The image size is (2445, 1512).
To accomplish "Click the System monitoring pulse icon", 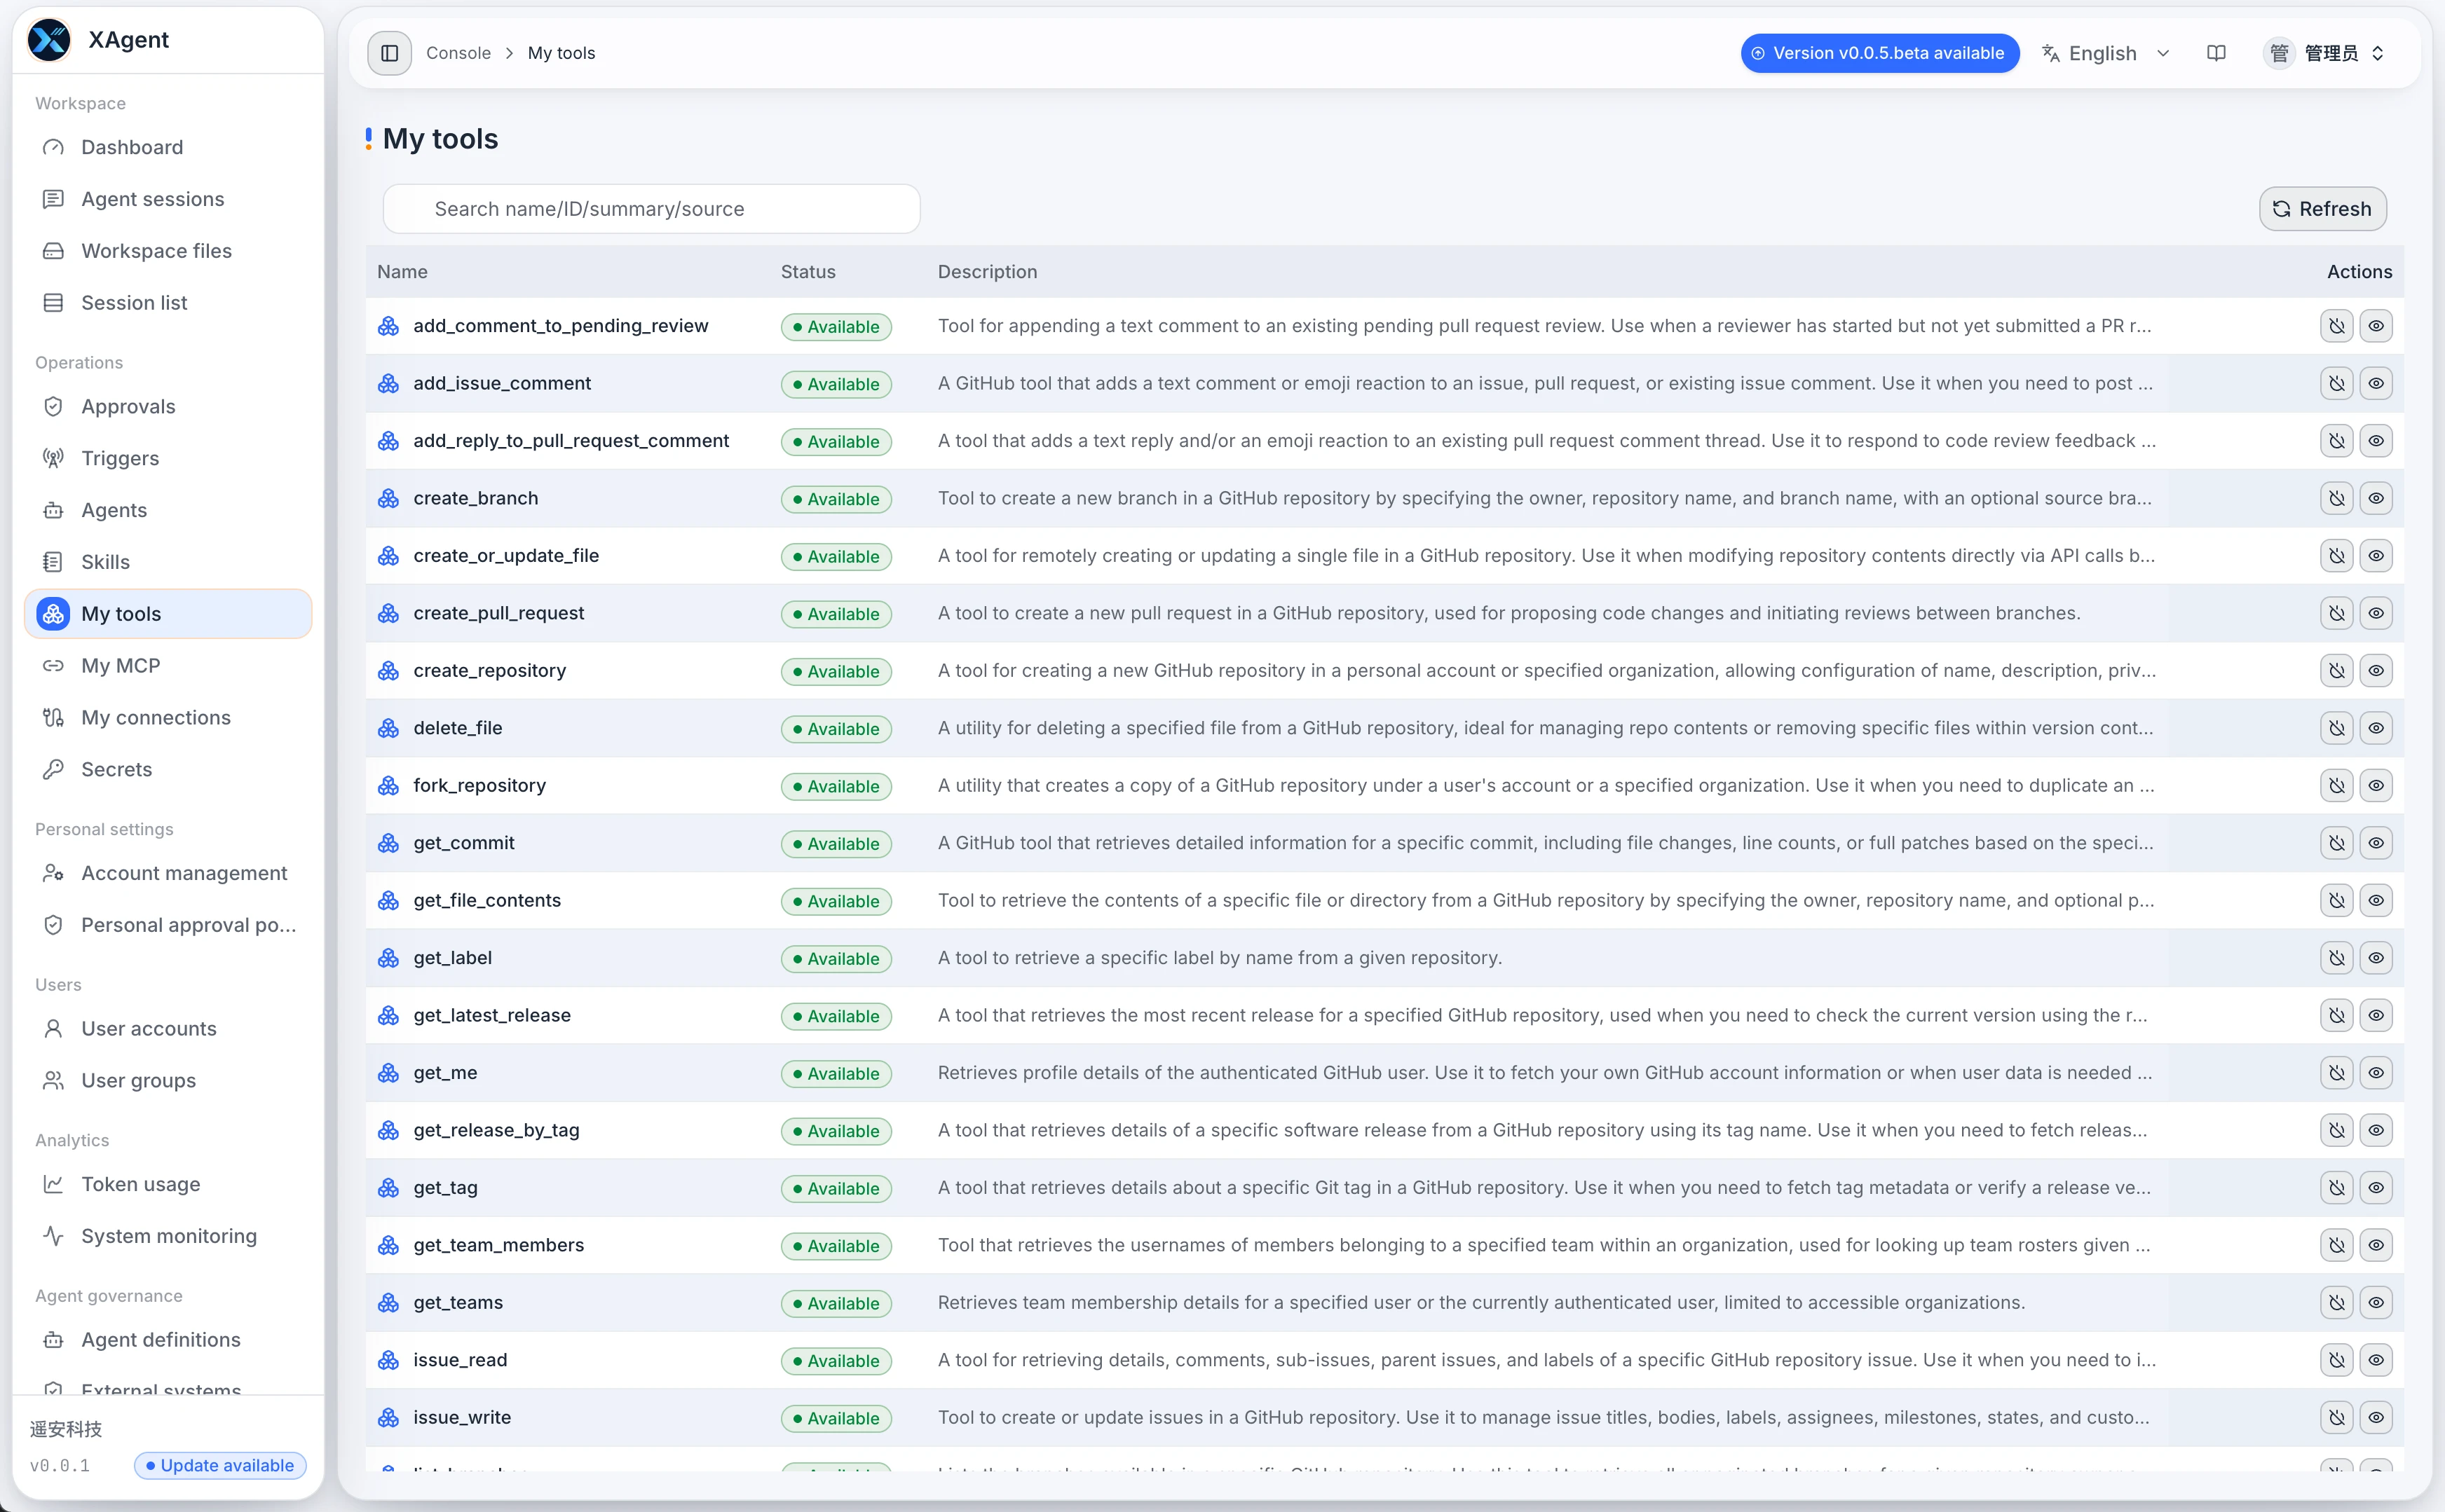I will click(x=53, y=1236).
